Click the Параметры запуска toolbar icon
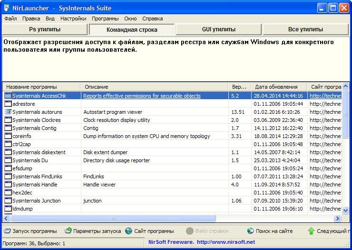Image resolution: width=352 pixels, height=250 pixels. click(x=68, y=231)
